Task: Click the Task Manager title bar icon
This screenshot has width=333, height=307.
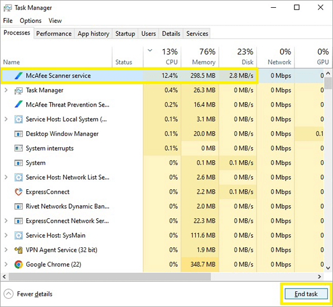Action: [8, 8]
